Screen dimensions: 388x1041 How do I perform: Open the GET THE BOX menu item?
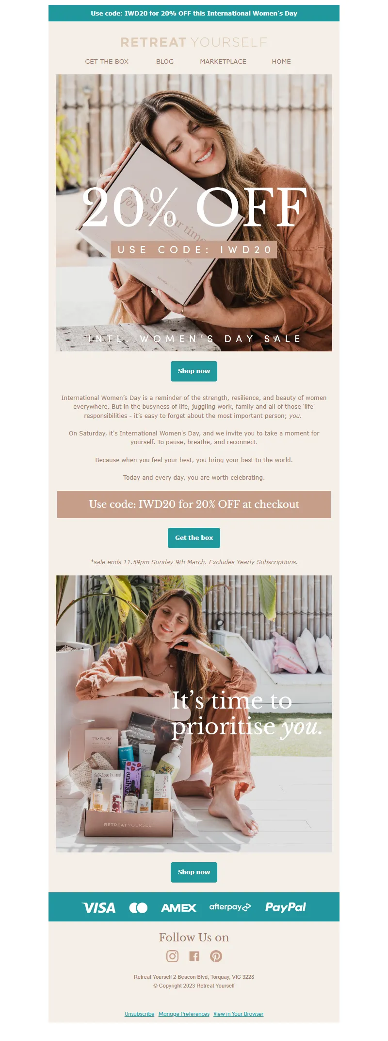click(x=107, y=61)
